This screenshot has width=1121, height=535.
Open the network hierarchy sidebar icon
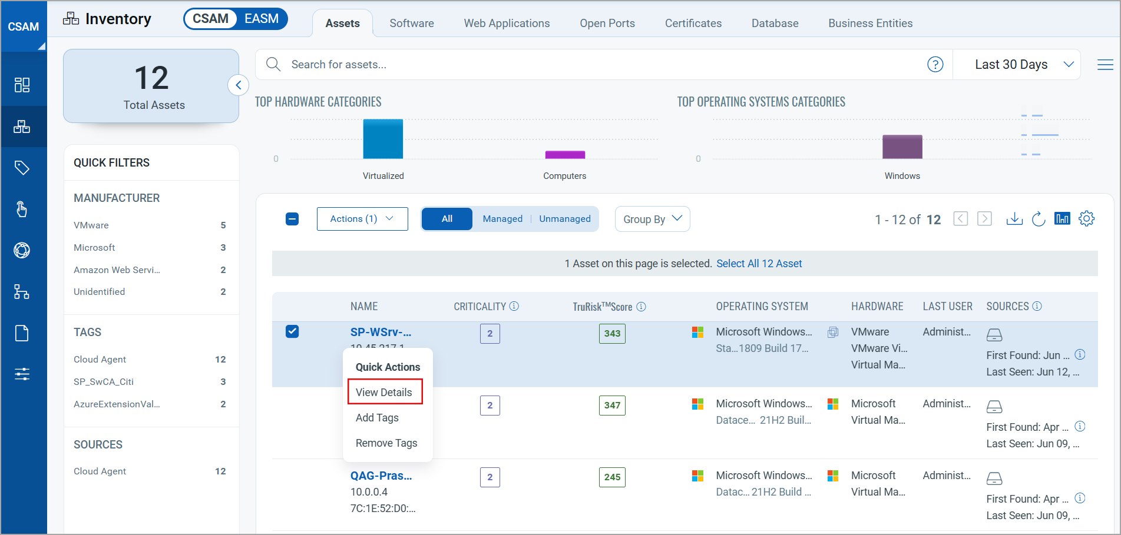22,291
